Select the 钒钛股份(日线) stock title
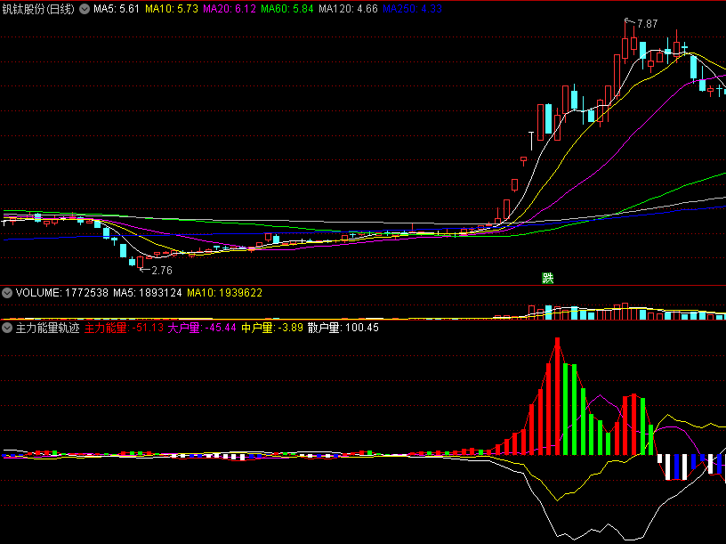Viewport: 726px width, 544px height. pyautogui.click(x=38, y=9)
